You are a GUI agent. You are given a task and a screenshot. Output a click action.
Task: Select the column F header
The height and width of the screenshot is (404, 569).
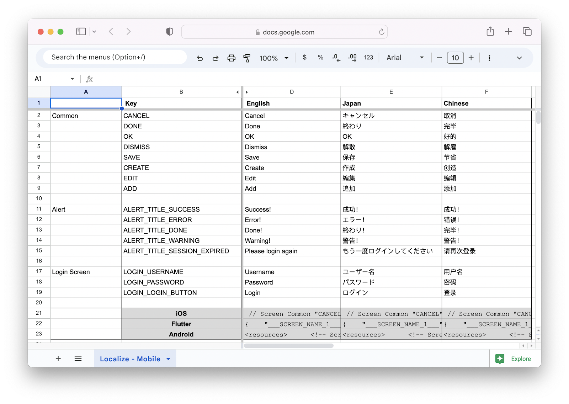point(486,92)
